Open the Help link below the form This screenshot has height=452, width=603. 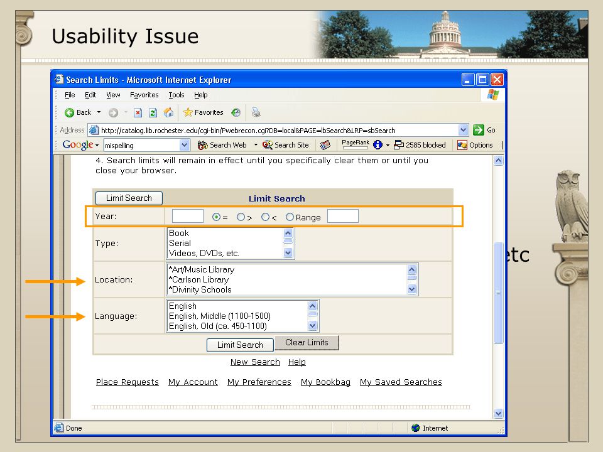click(297, 362)
